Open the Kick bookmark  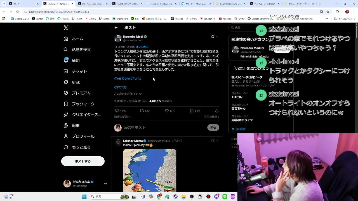135,19
